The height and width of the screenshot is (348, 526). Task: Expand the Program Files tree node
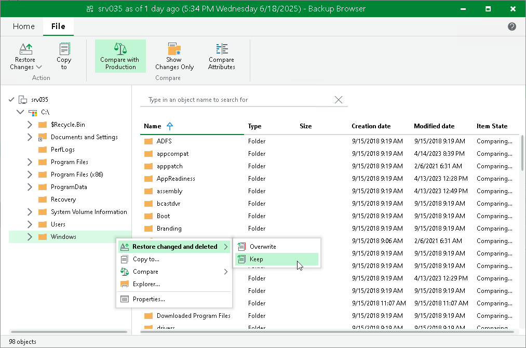point(30,162)
